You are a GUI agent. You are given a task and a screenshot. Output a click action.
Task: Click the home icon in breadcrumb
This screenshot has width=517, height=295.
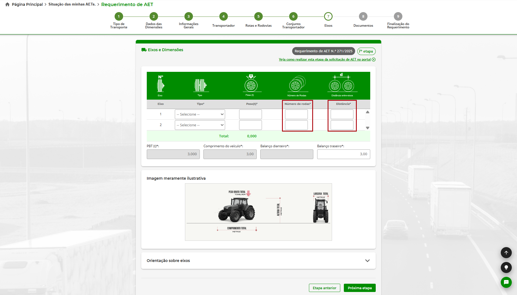[x=7, y=4]
